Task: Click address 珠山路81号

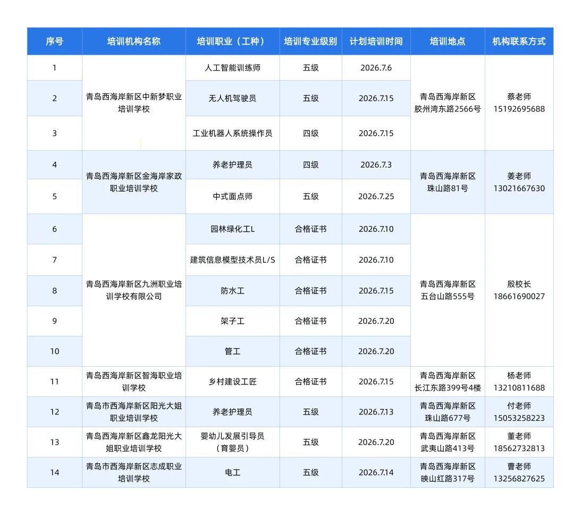Action: point(448,188)
